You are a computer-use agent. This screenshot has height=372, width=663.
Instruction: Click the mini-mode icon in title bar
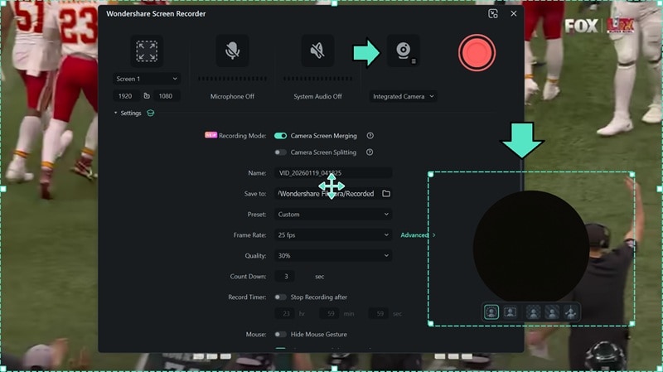coord(493,13)
